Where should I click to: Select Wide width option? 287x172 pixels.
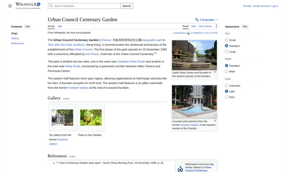(x=226, y=71)
